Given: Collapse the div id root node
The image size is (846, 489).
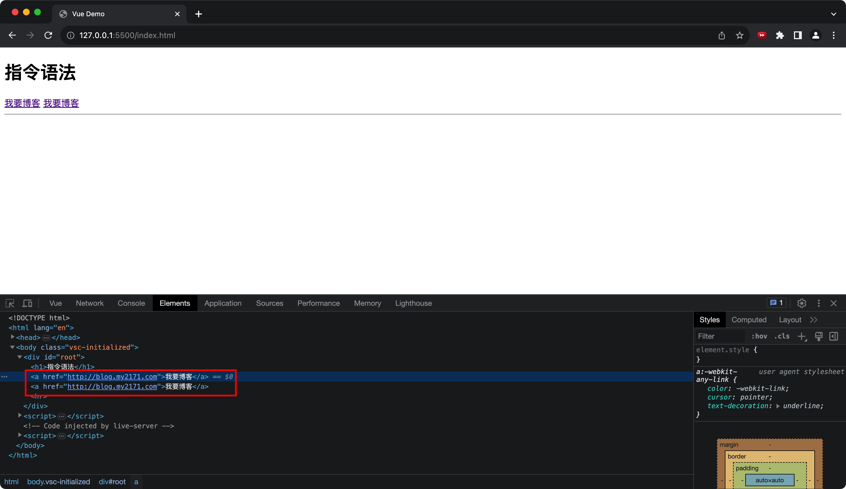Looking at the screenshot, I should pos(20,357).
